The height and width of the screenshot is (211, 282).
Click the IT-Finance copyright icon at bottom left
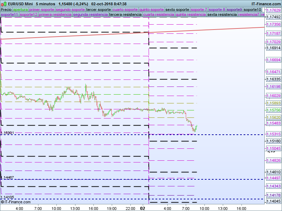(2, 202)
